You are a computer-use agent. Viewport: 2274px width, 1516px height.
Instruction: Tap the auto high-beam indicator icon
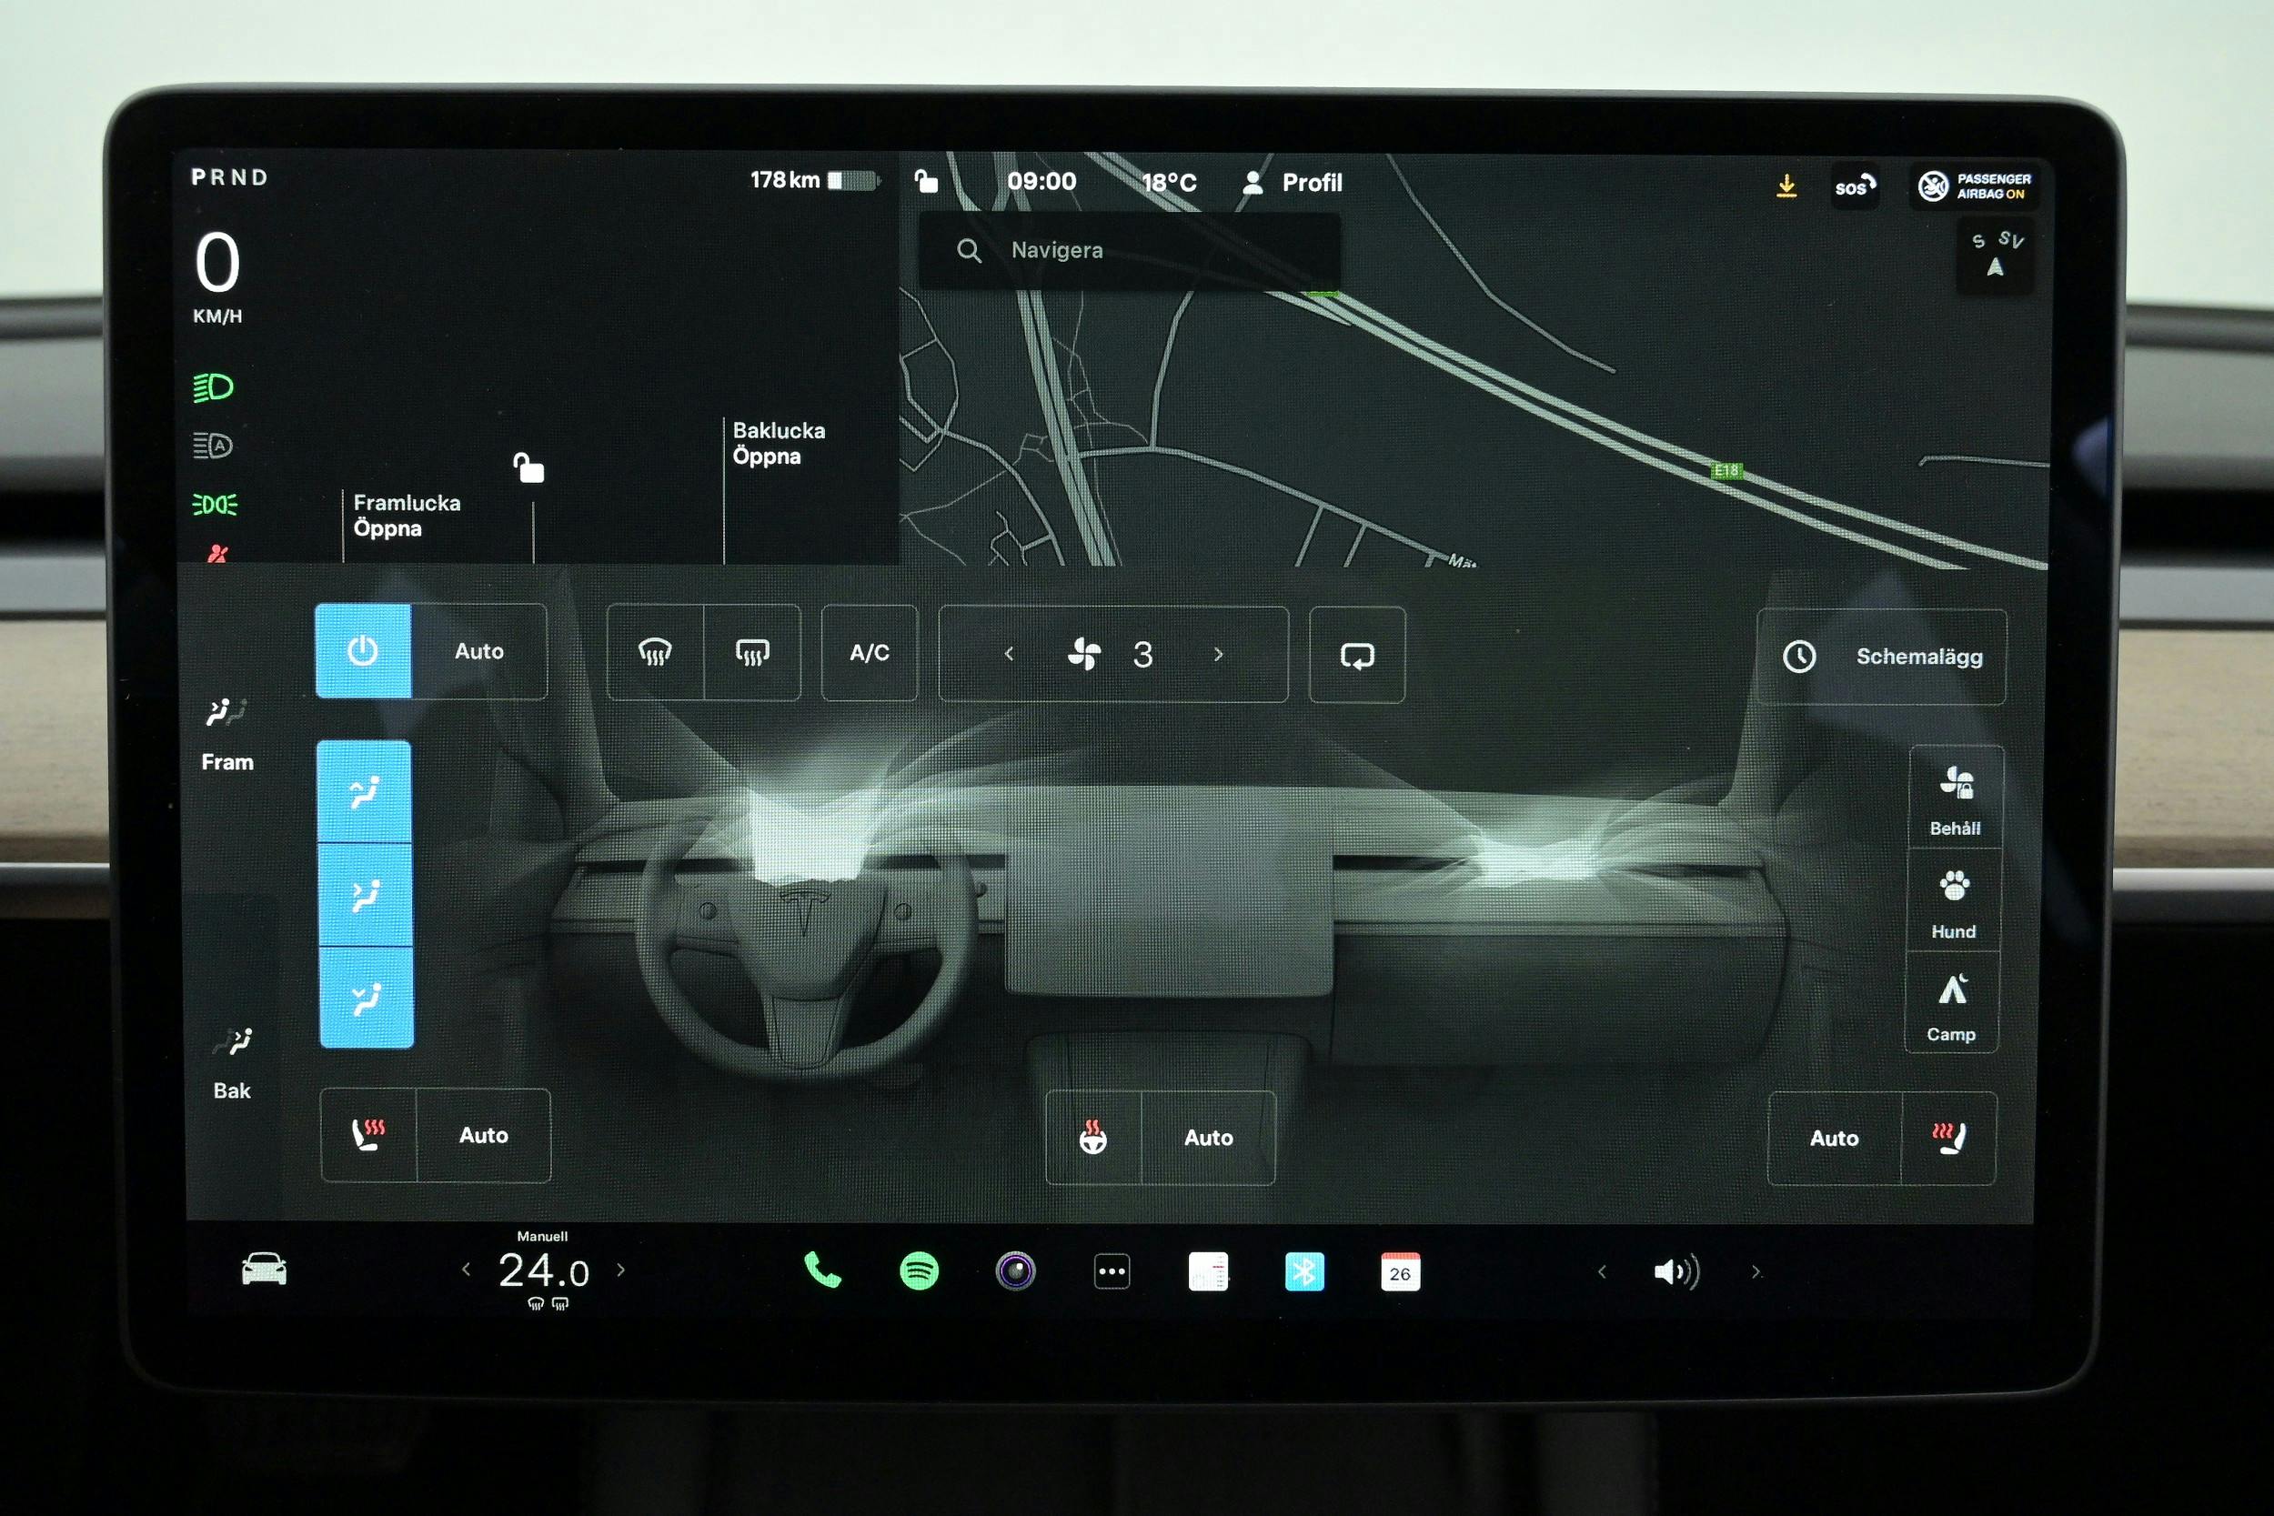214,446
